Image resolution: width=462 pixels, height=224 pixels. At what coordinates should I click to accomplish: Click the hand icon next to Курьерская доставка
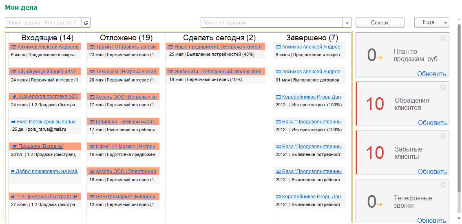(15, 97)
